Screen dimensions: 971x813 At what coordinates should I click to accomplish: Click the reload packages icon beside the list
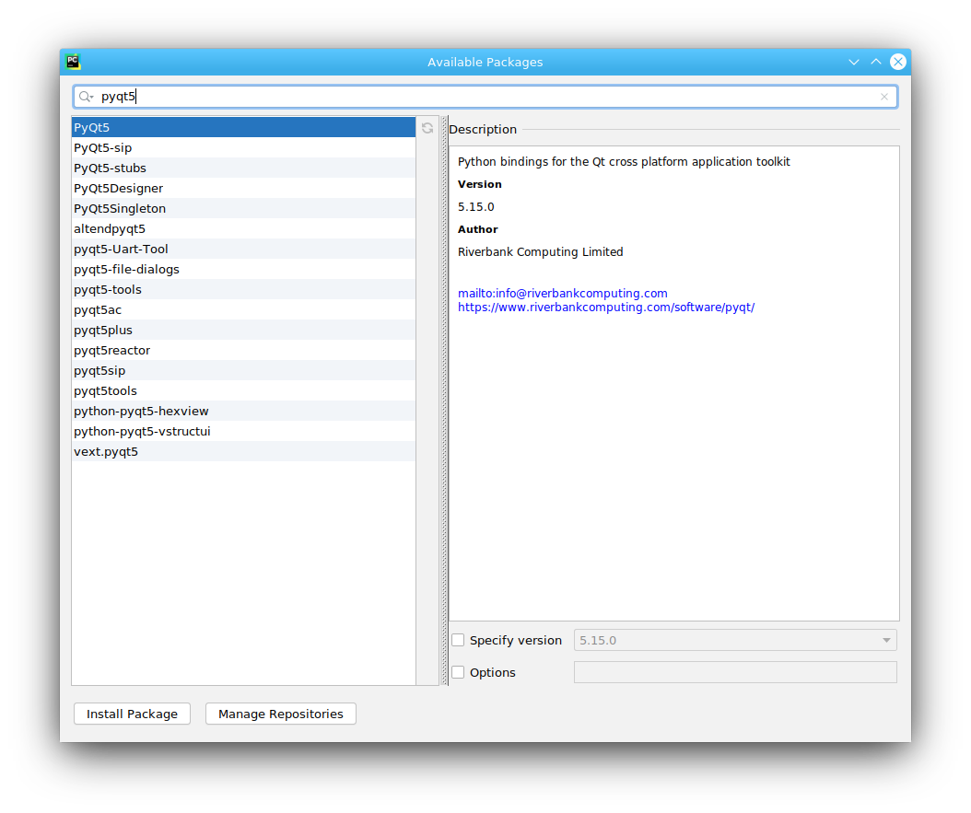(427, 128)
